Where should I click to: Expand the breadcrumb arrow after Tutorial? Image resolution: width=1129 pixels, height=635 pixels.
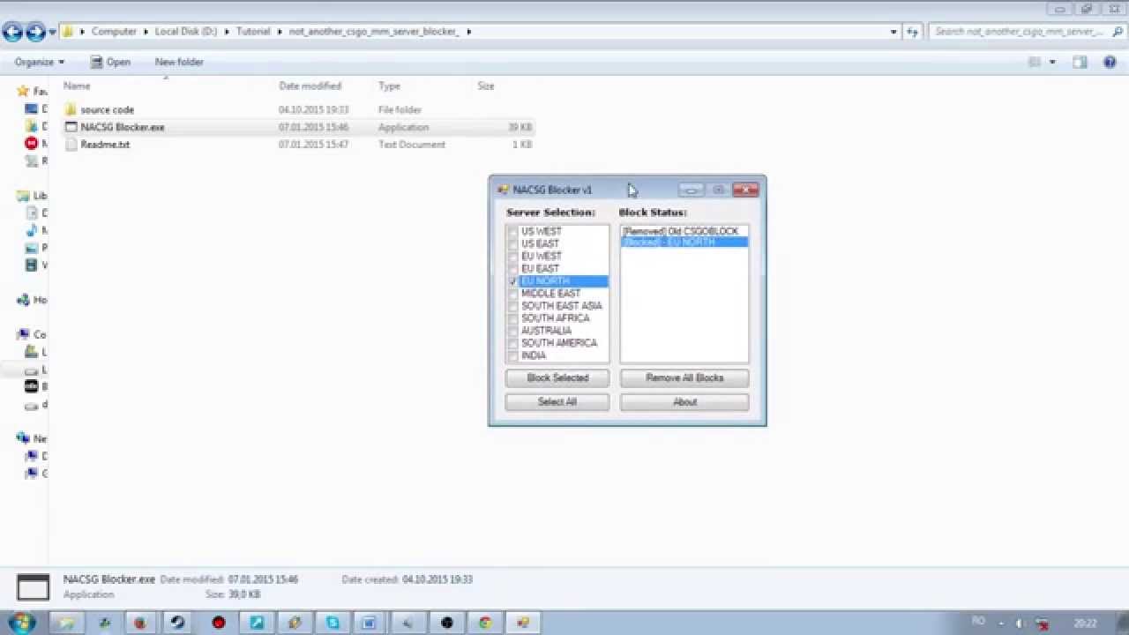[x=280, y=32]
